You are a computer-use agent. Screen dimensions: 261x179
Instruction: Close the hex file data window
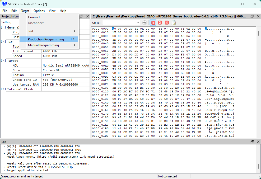[x=258, y=16]
